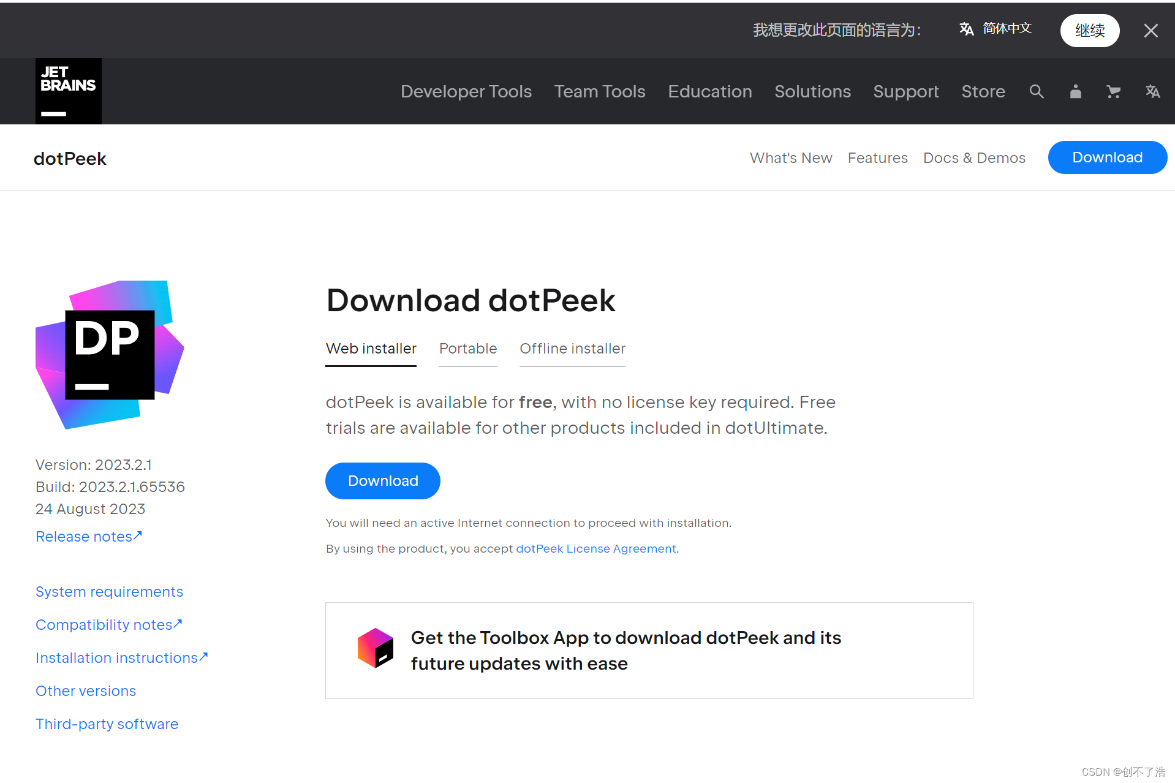Open the dotPeek License Agreement link
This screenshot has height=783, width=1175.
tap(596, 548)
